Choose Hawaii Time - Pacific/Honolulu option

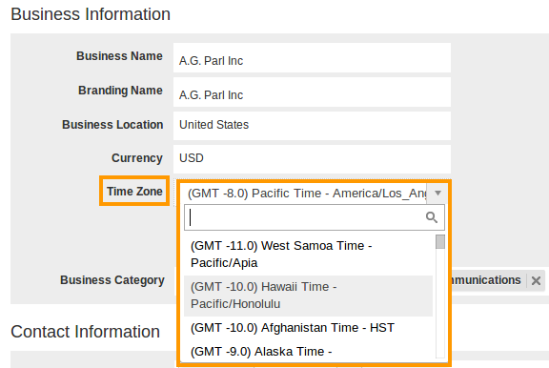tap(308, 296)
